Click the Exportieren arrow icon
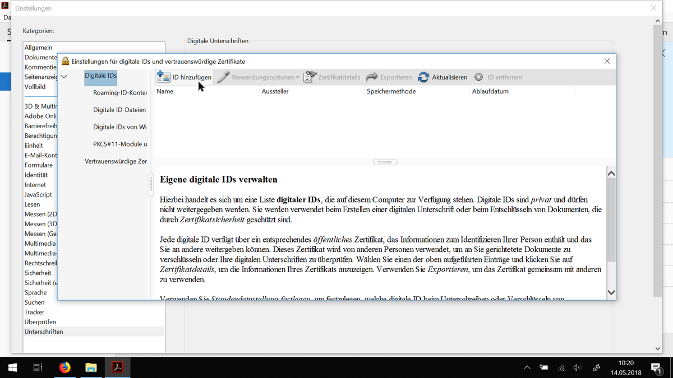The height and width of the screenshot is (378, 673). pos(372,77)
